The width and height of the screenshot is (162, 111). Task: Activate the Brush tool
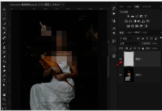pos(4,42)
